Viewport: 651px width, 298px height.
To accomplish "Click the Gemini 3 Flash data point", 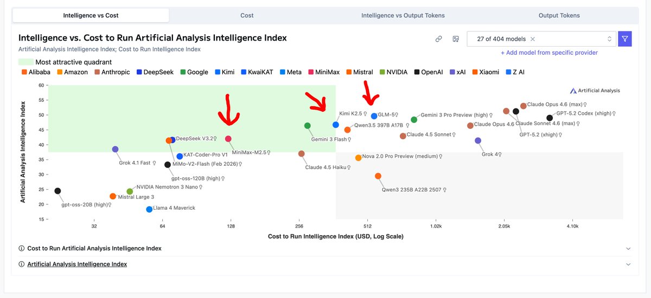I will [308, 126].
